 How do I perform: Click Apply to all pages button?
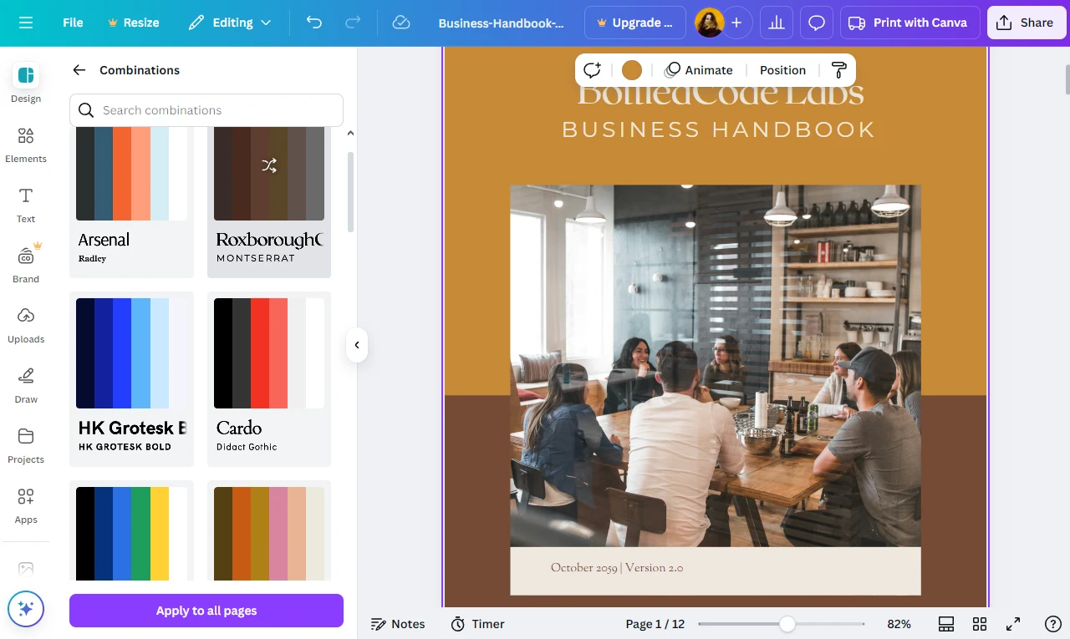pyautogui.click(x=206, y=611)
